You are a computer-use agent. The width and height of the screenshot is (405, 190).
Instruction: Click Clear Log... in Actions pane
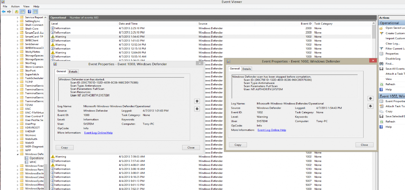click(393, 44)
